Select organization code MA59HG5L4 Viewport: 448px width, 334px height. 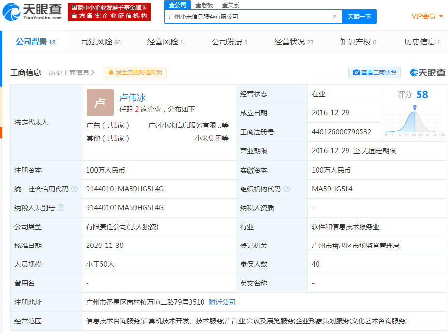(332, 189)
